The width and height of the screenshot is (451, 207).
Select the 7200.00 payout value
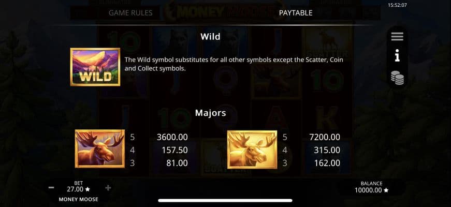click(x=325, y=137)
